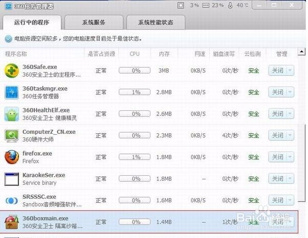Click the KaraokeSer.exe window icon
This screenshot has width=308, height=238.
[x=12, y=179]
